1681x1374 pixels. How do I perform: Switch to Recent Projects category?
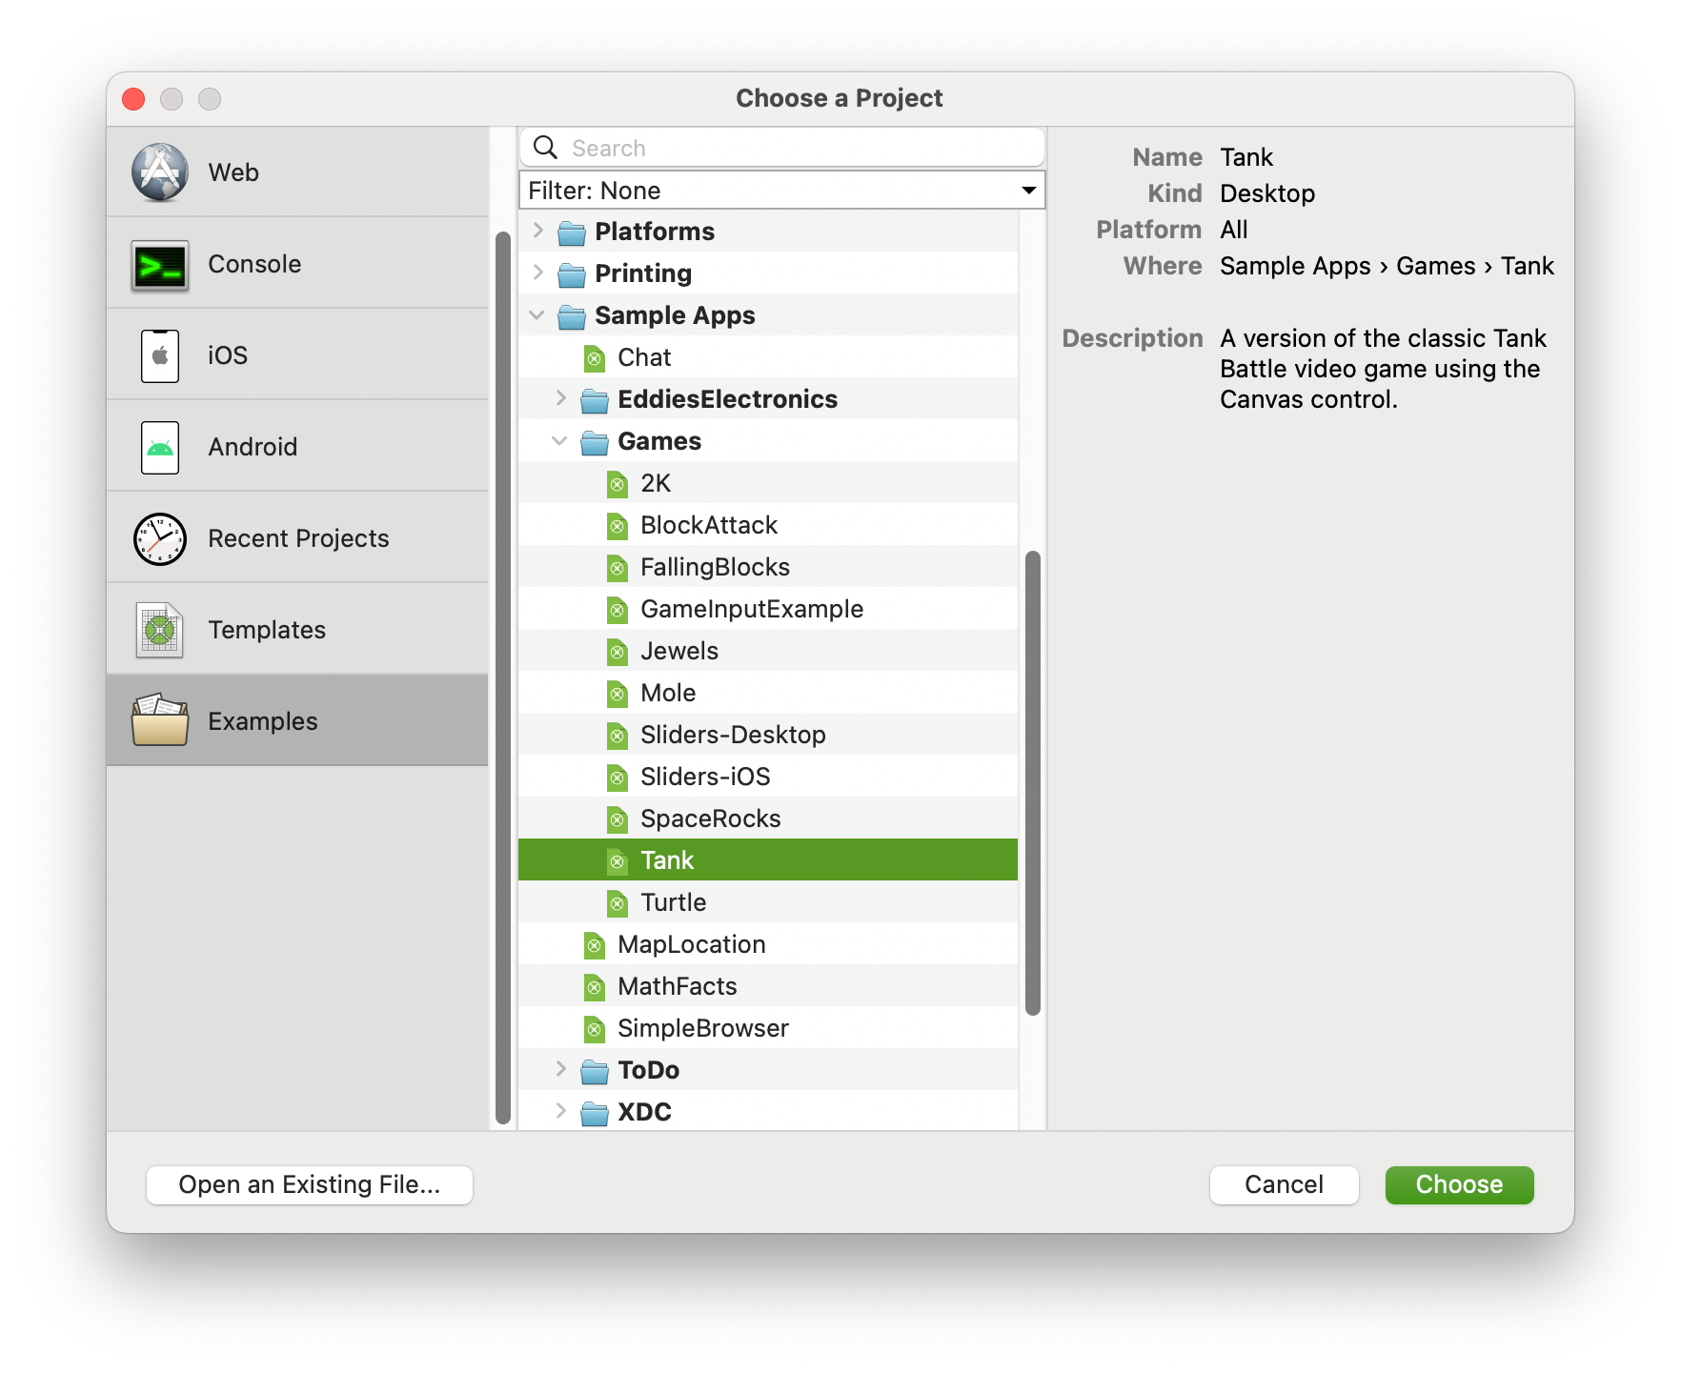tap(297, 538)
